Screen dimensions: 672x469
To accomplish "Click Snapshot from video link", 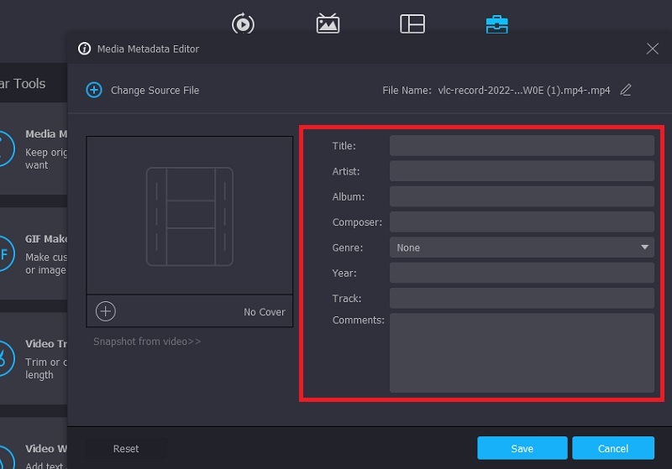I will tap(147, 341).
